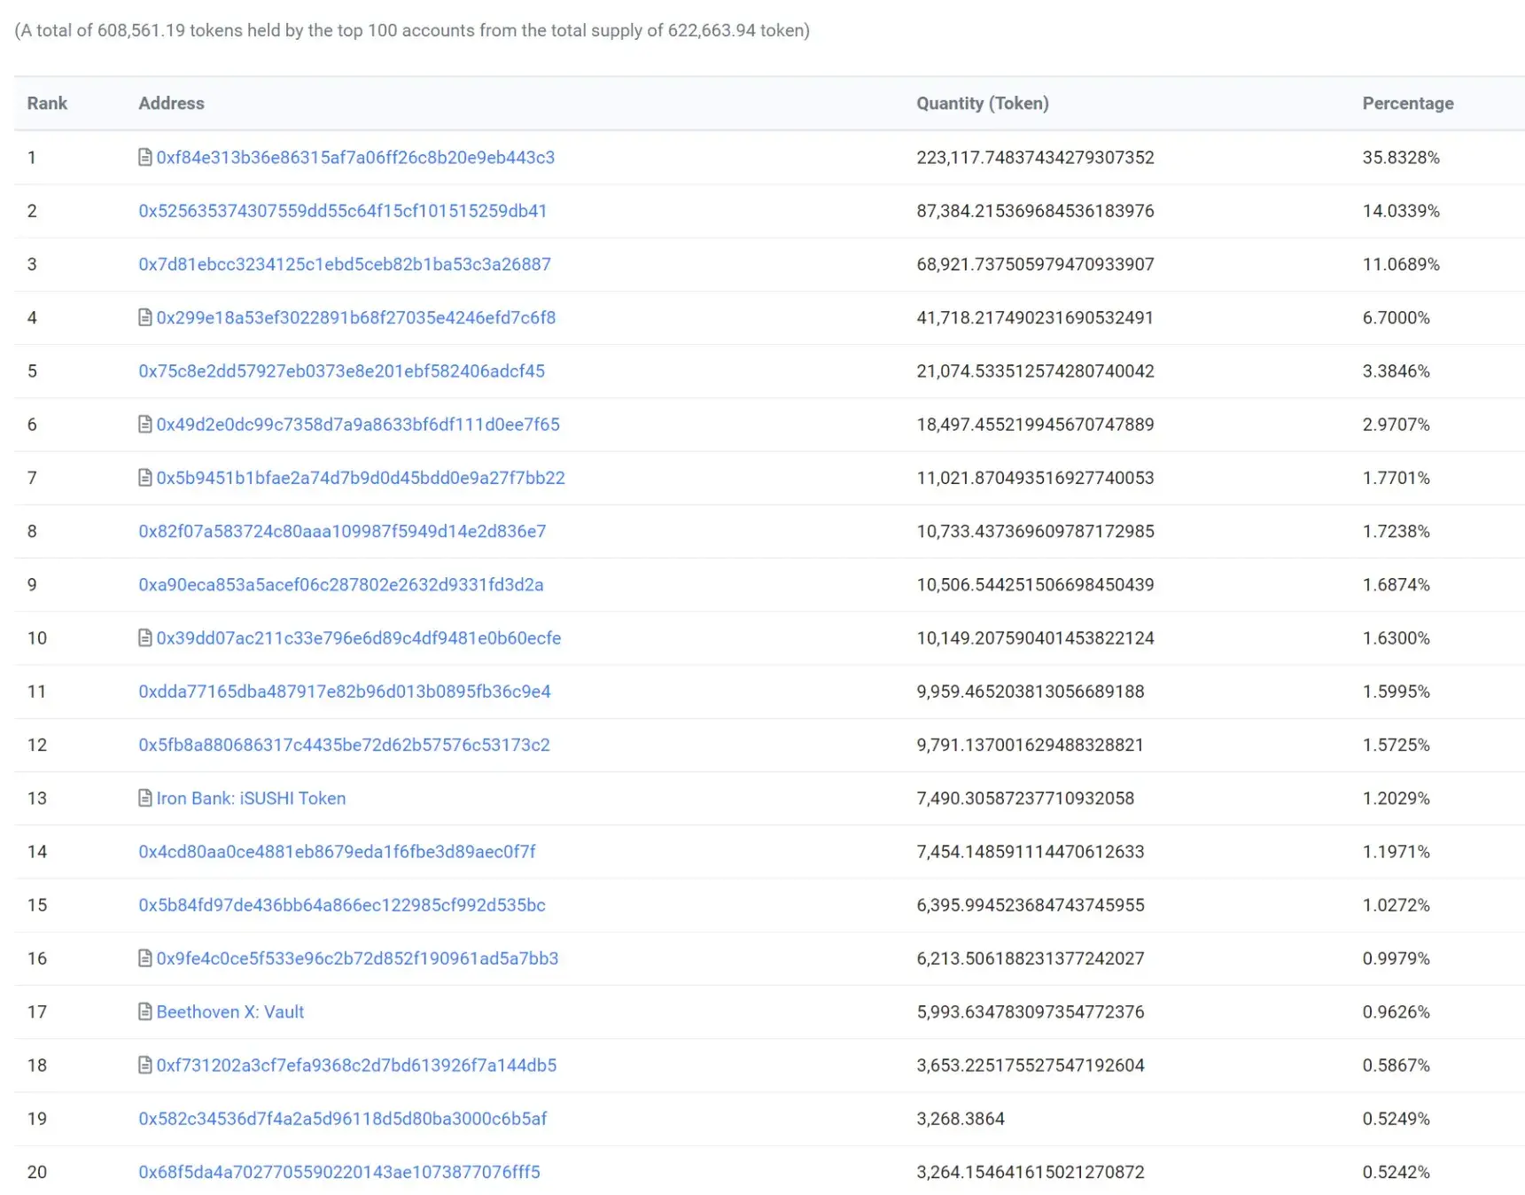1525x1195 pixels.
Task: Open rank 9 address starting 0xa90eca85
Action: point(341,585)
